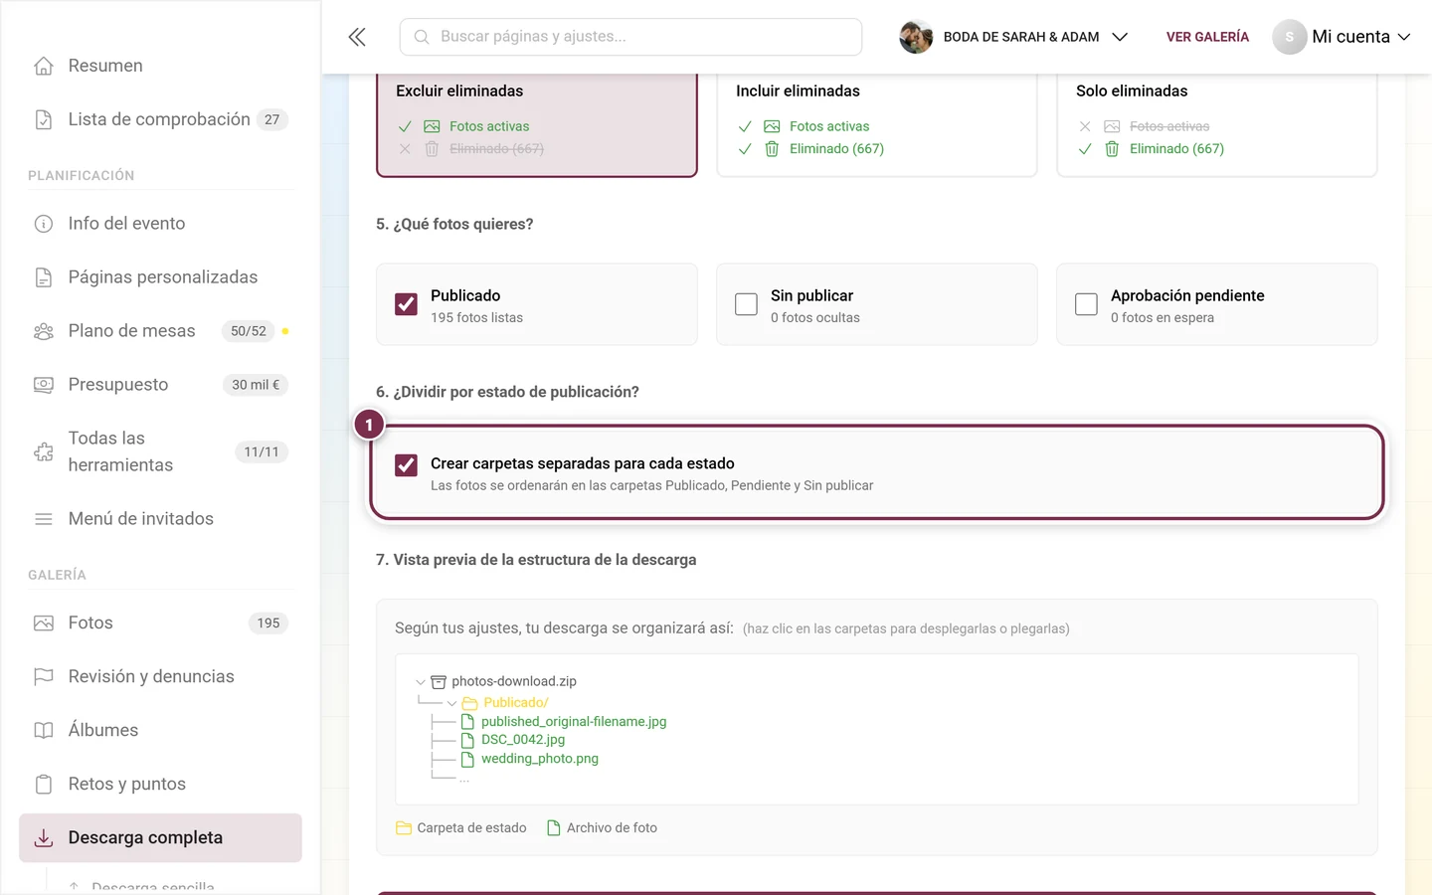Open the Mi cuenta dropdown menu
1432x895 pixels.
[x=1342, y=37]
